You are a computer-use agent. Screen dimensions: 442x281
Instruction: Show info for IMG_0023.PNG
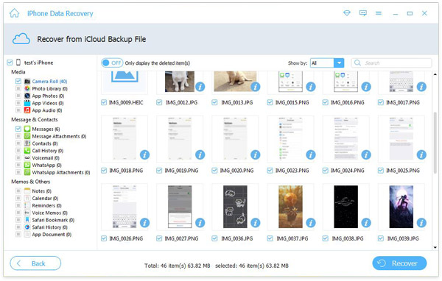pyautogui.click(x=311, y=154)
